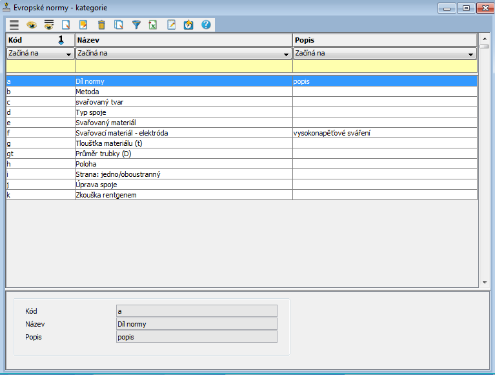
Task: Click the blue question mark help icon
Action: point(206,25)
